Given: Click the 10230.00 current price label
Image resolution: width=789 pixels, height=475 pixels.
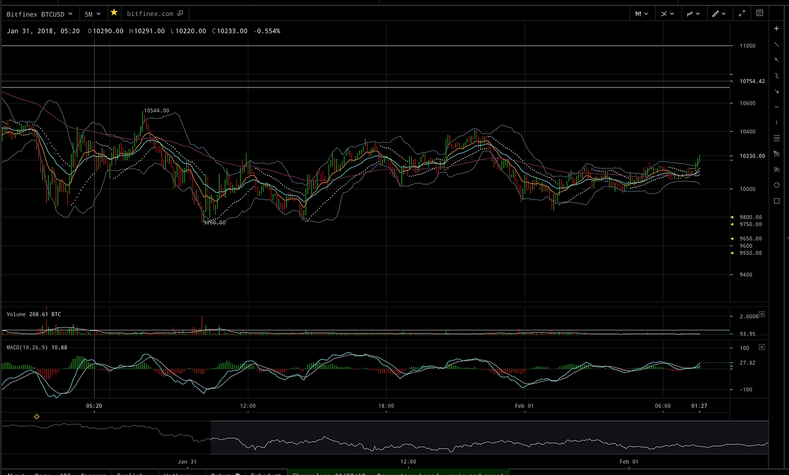Looking at the screenshot, I should 752,156.
